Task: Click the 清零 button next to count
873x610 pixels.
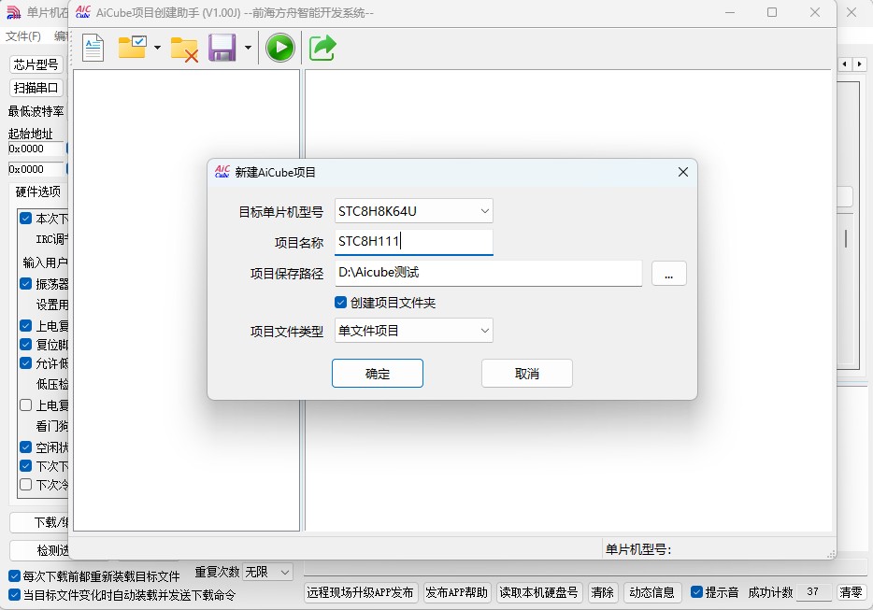Action: 851,592
